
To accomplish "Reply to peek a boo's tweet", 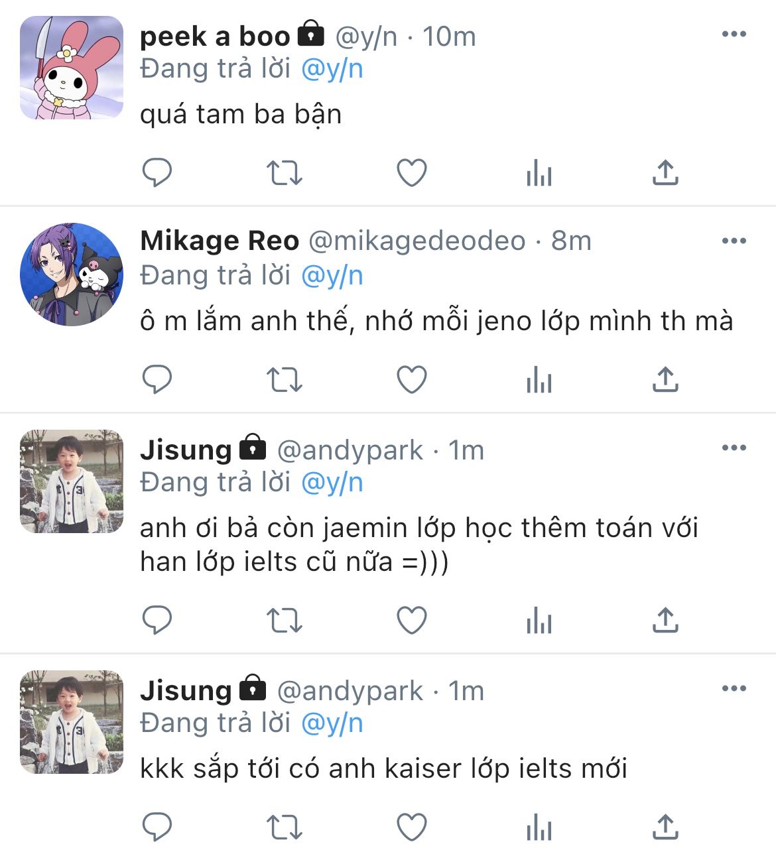I will point(157,173).
